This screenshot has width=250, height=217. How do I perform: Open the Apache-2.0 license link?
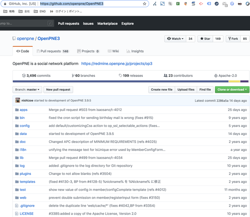pyautogui.click(x=225, y=75)
